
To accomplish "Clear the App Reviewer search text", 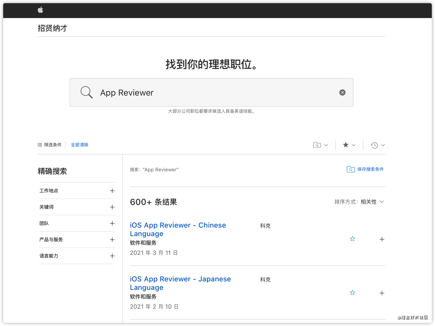I will pos(342,92).
